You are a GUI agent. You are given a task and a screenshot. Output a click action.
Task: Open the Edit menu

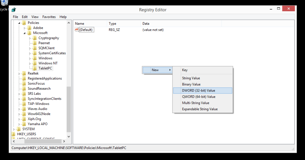(x=25, y=17)
